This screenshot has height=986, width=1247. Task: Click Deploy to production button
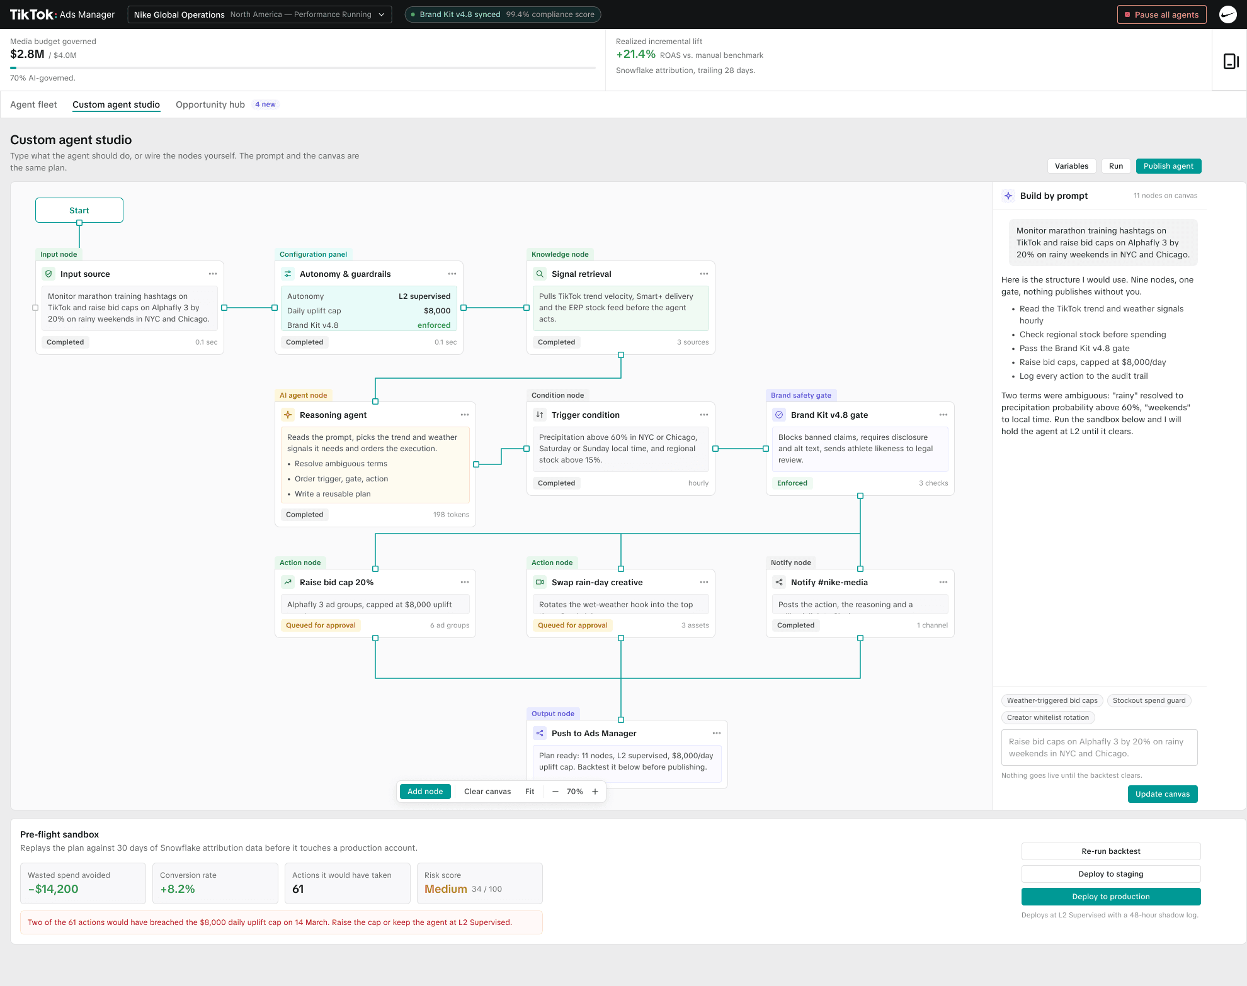1111,897
